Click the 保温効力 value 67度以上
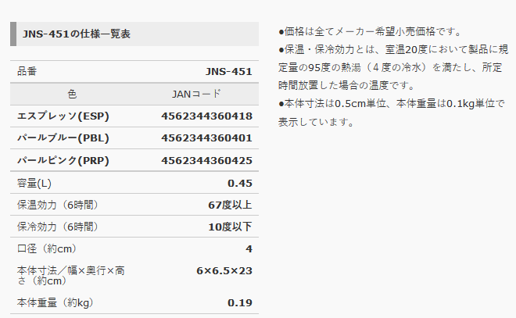The width and height of the screenshot is (516, 318). (x=230, y=205)
